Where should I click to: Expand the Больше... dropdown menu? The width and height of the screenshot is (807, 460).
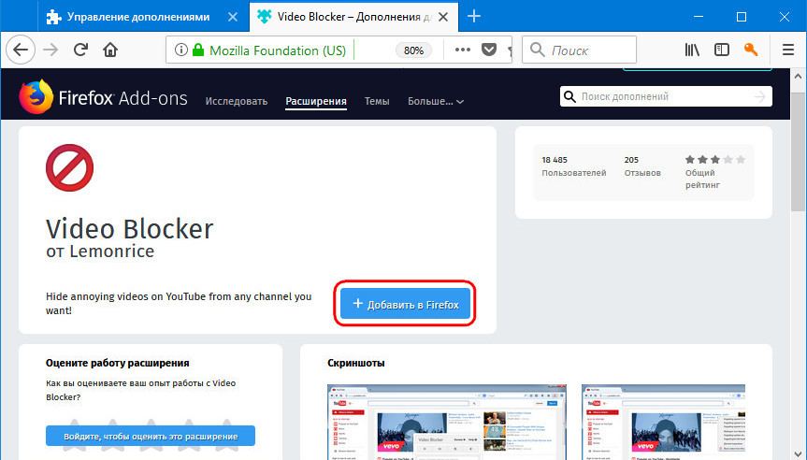coord(436,101)
